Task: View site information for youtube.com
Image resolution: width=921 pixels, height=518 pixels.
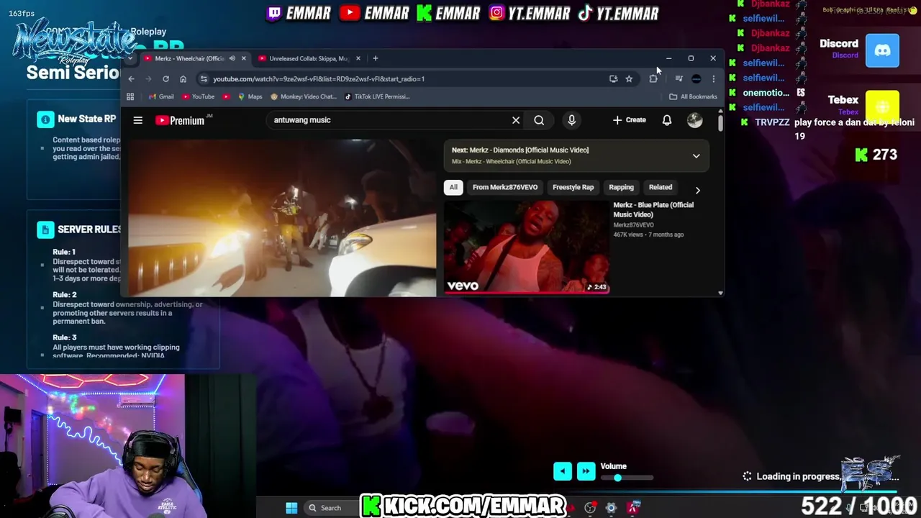Action: click(204, 79)
